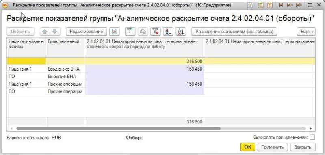Click the Добавить button
The width and height of the screenshot is (325, 155).
20,32
